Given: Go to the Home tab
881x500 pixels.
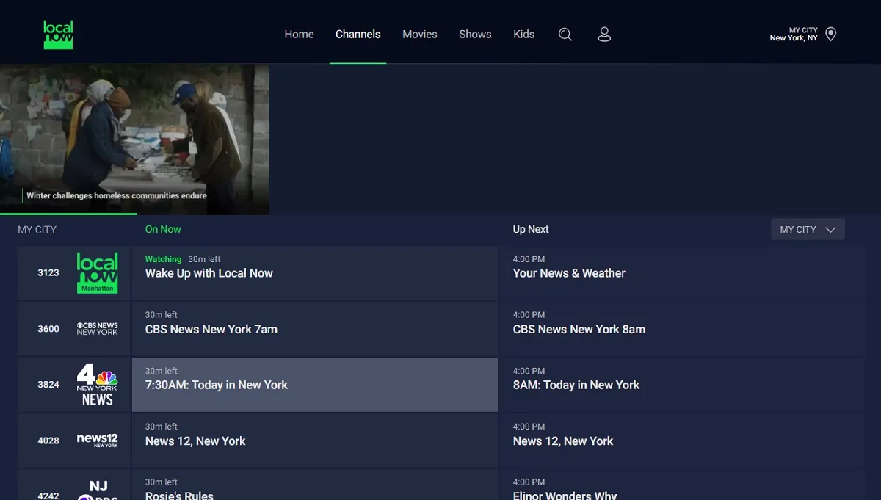Looking at the screenshot, I should point(299,35).
